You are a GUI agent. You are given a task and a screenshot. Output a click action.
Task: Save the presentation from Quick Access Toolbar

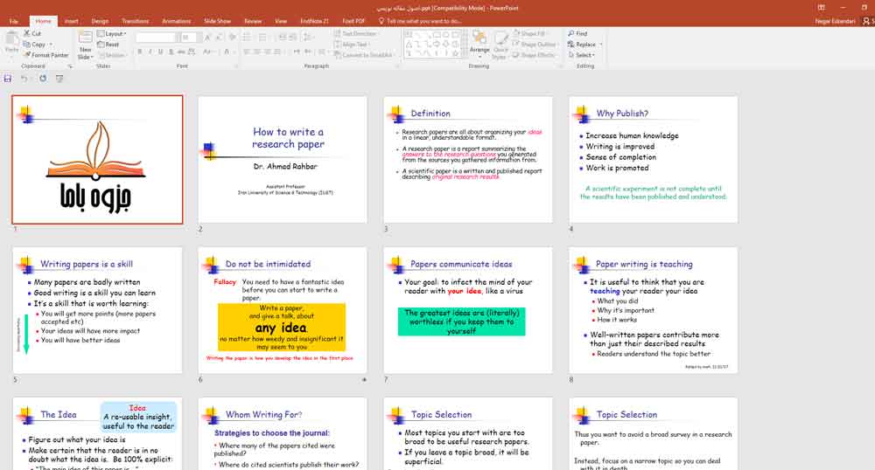click(x=8, y=79)
